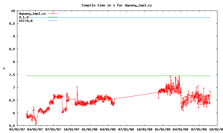
Task: Select the 4.1.2 legend label
Action: point(24,17)
